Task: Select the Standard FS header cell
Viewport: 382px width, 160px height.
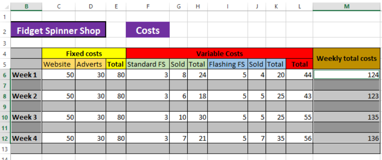Action: [x=148, y=64]
